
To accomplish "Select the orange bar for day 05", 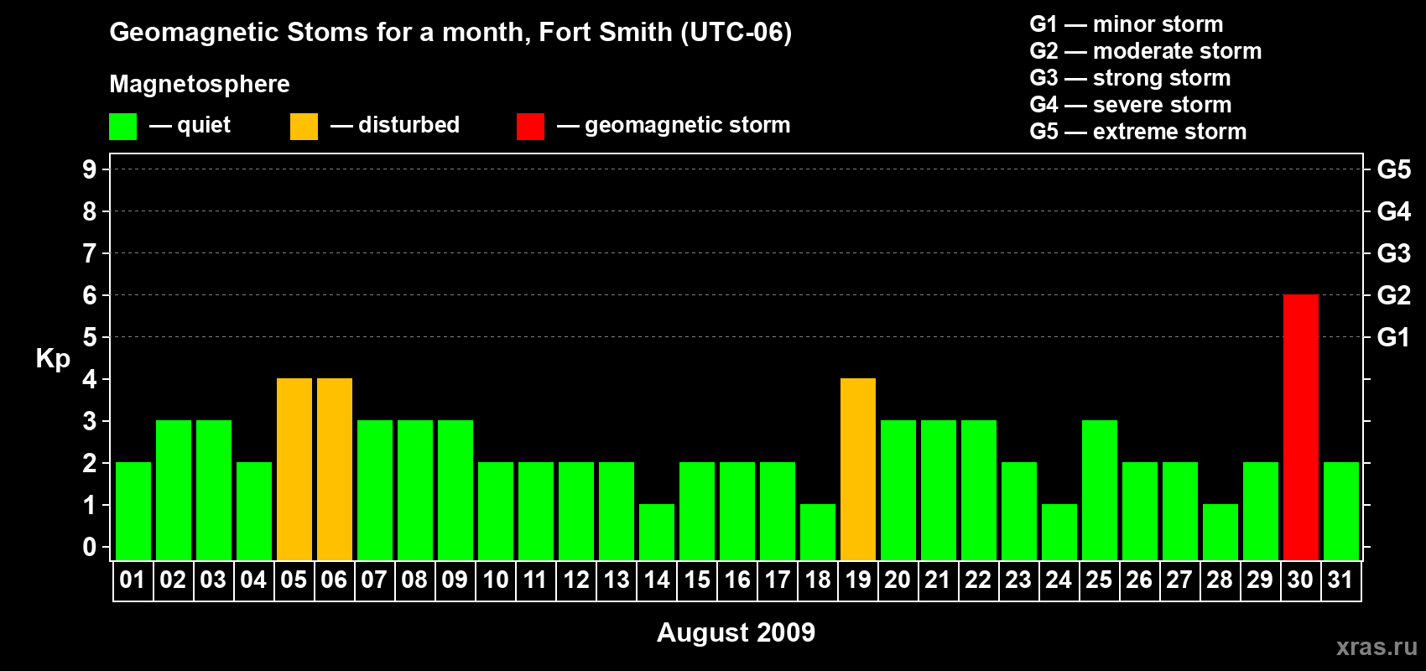I will coord(294,470).
